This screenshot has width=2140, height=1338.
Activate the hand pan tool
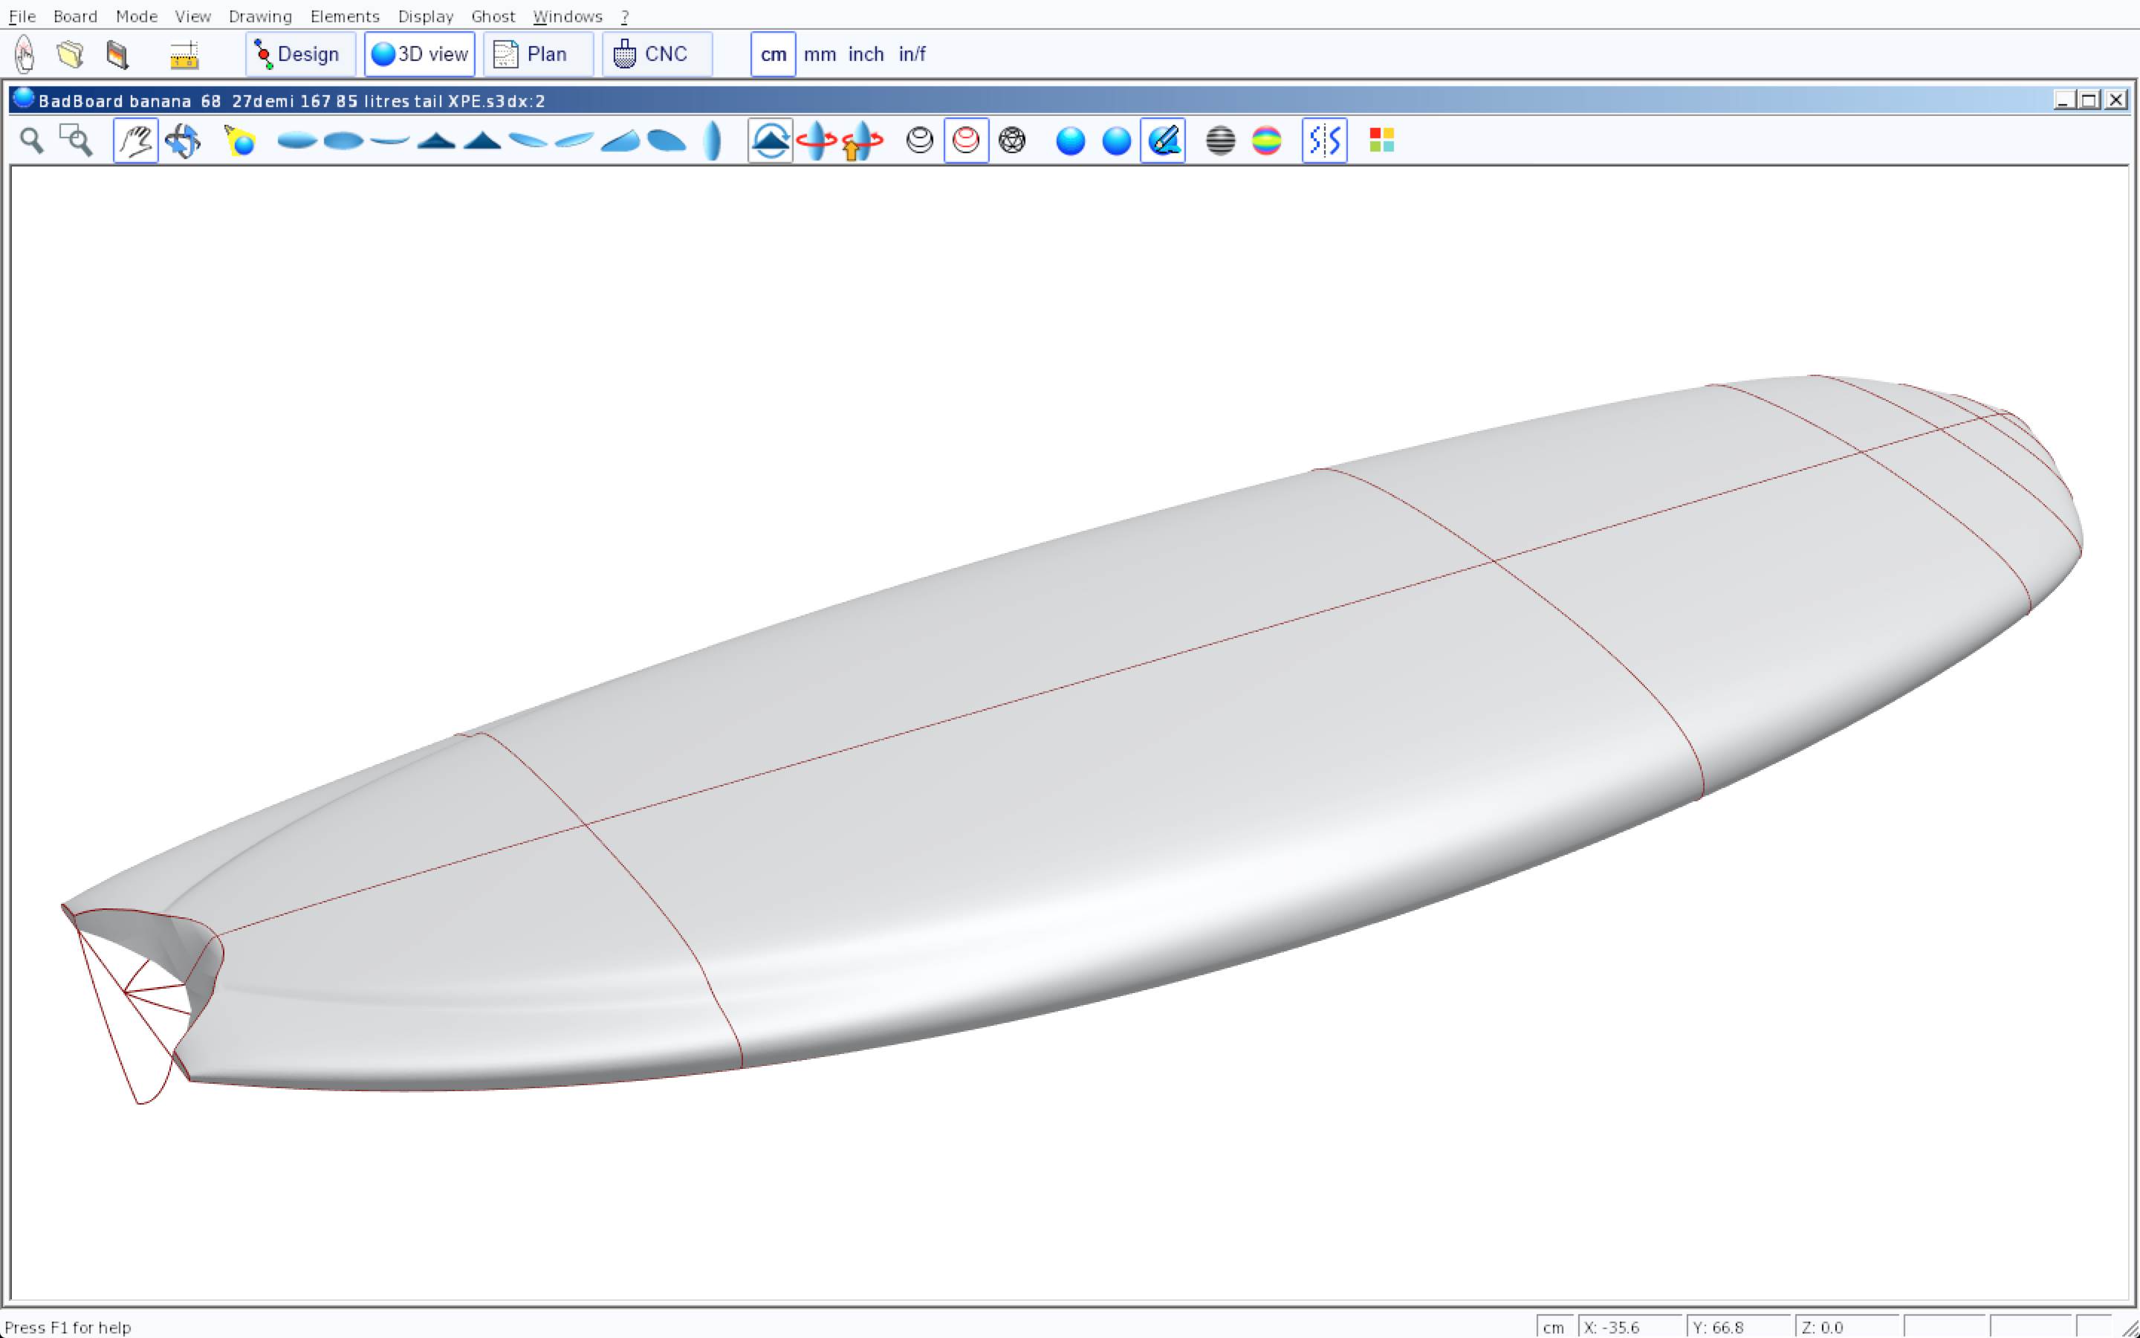(135, 140)
